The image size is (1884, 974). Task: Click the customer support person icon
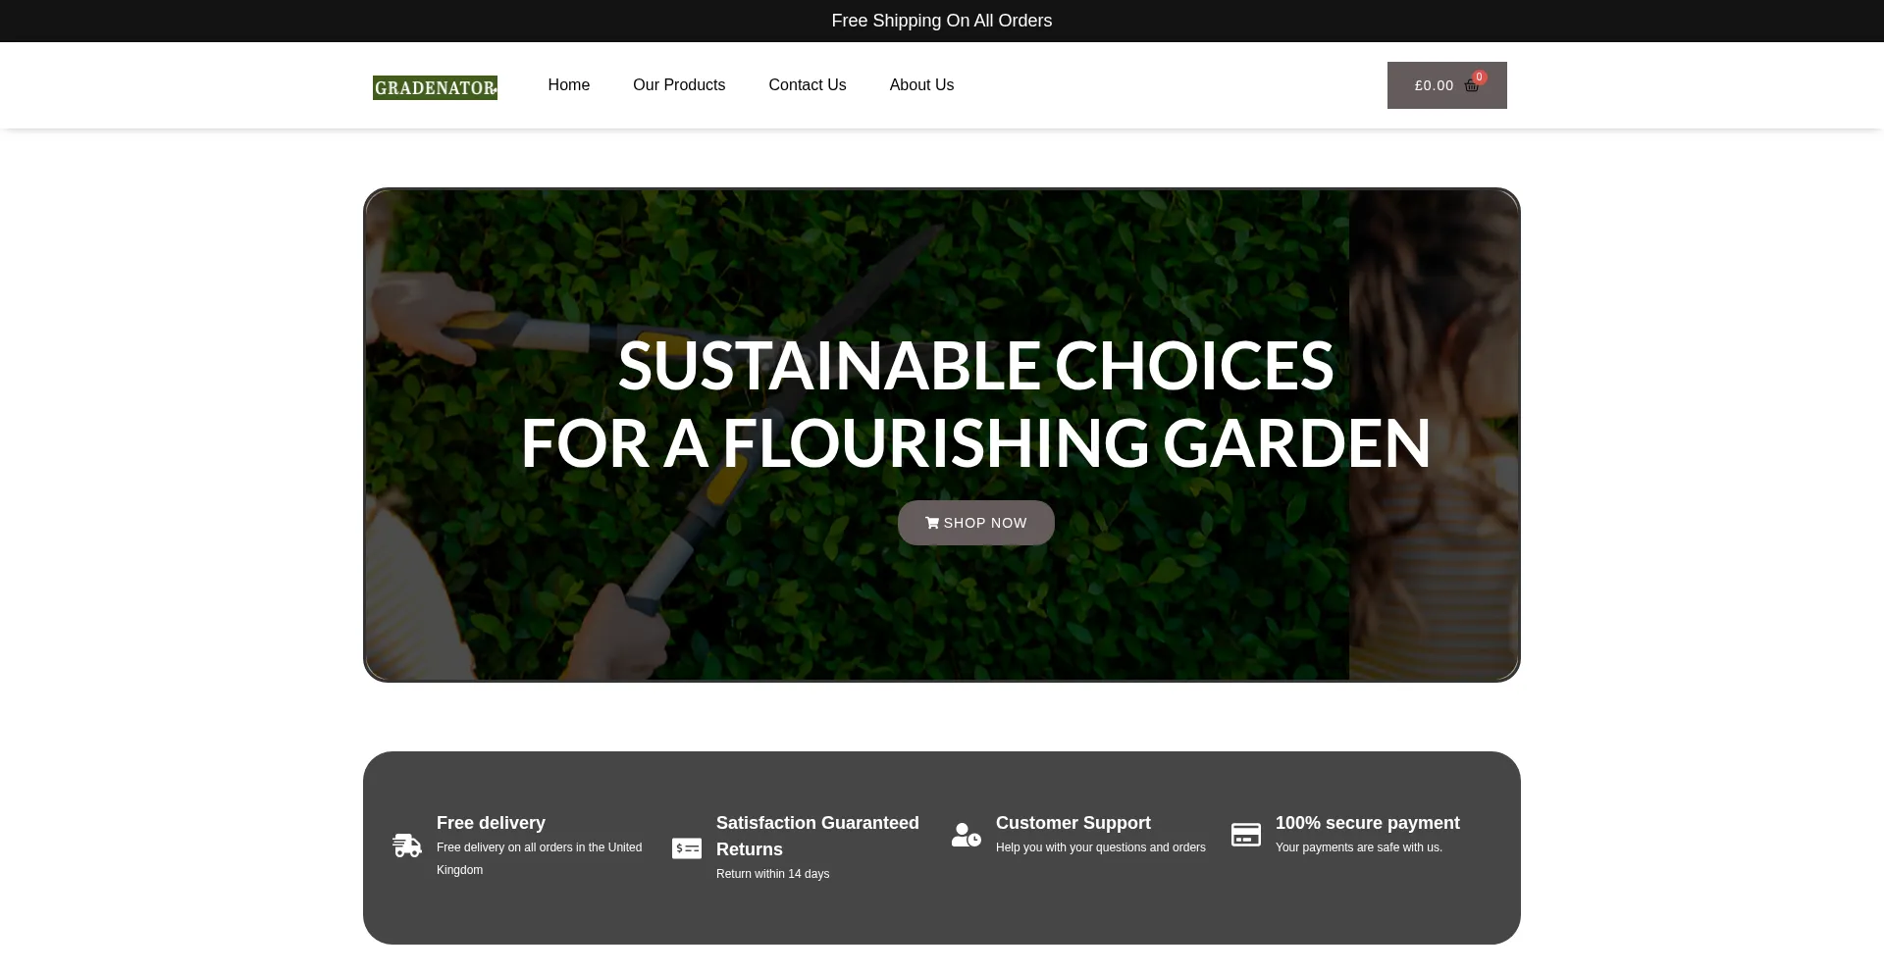pos(967,835)
